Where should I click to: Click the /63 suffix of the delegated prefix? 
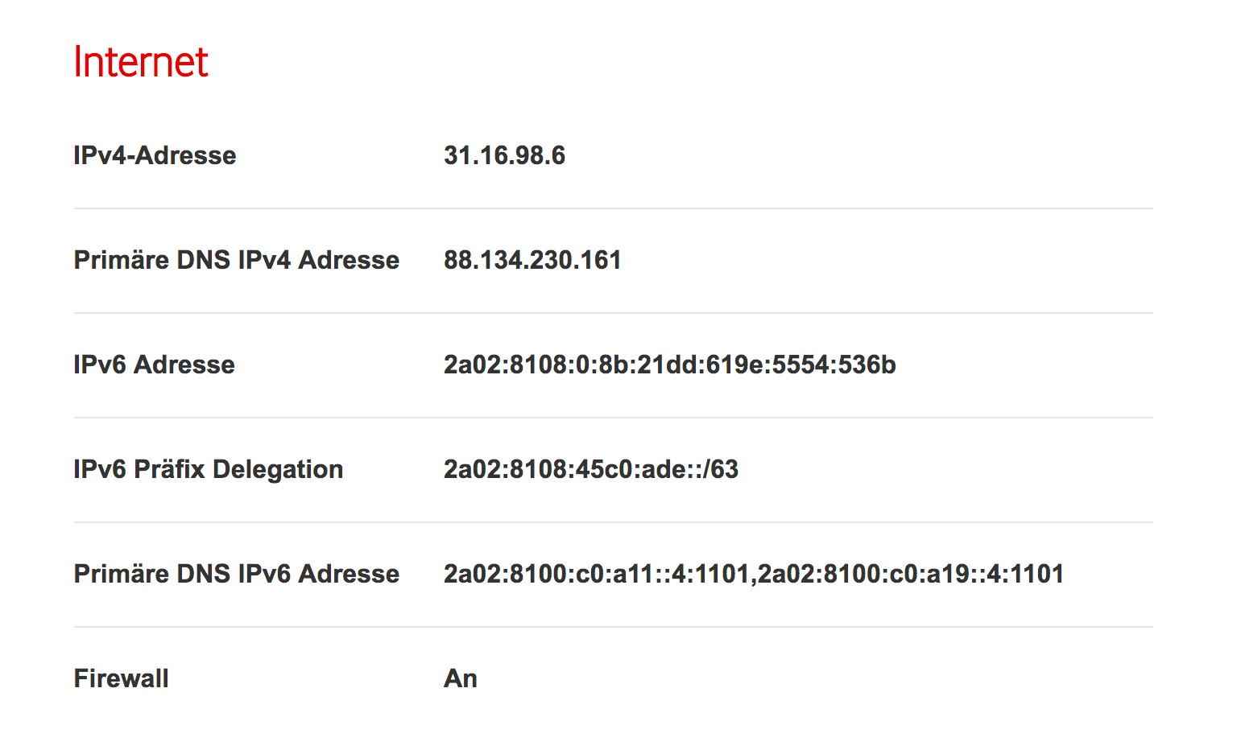tap(721, 469)
